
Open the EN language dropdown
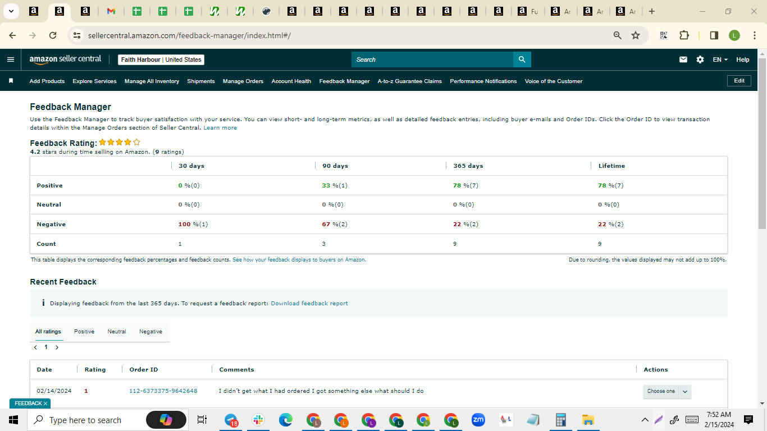[720, 59]
